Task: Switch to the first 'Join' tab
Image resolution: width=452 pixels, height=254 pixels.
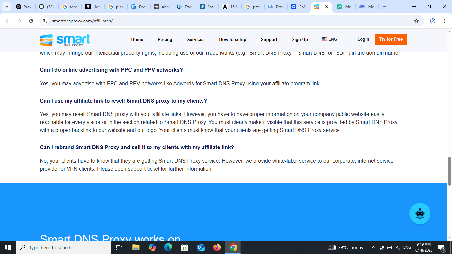Action: pyautogui.click(x=344, y=7)
